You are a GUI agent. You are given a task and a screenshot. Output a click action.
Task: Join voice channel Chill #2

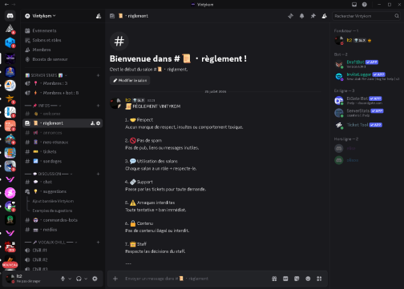coord(63,260)
